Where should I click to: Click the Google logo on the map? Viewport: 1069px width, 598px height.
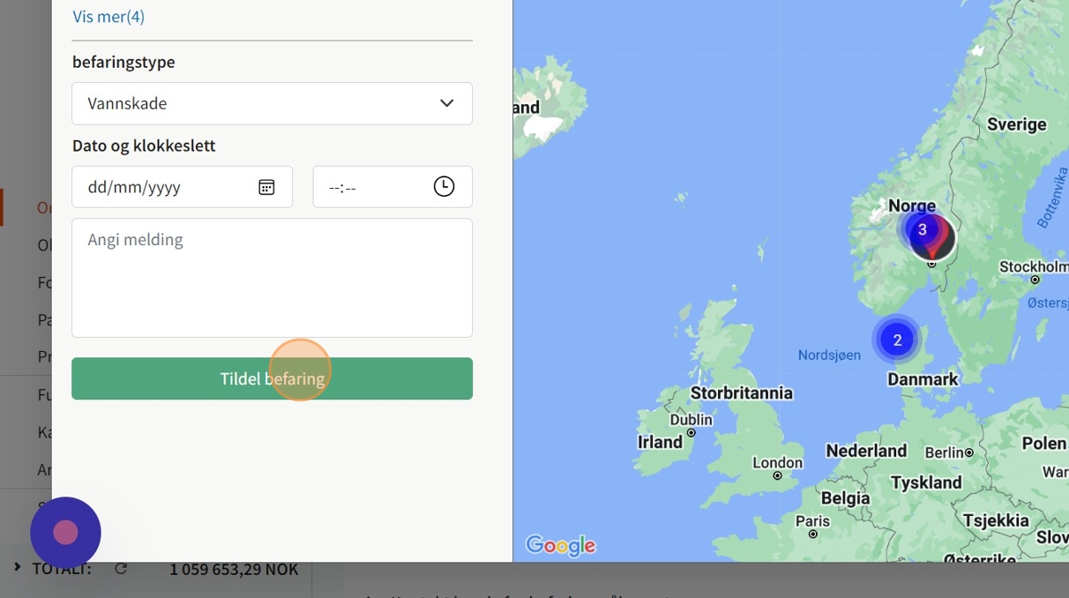(560, 545)
